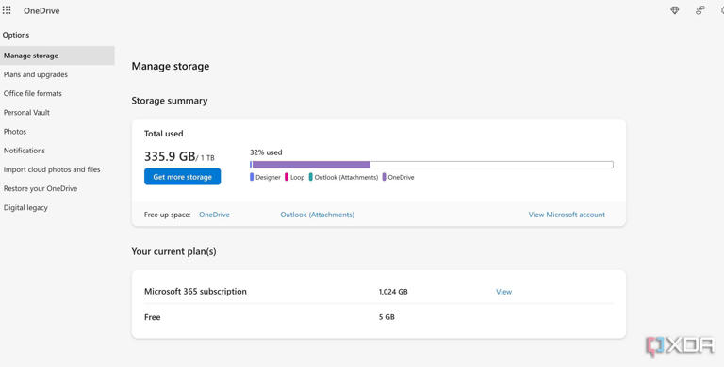Select Restore your OneDrive

coord(41,188)
